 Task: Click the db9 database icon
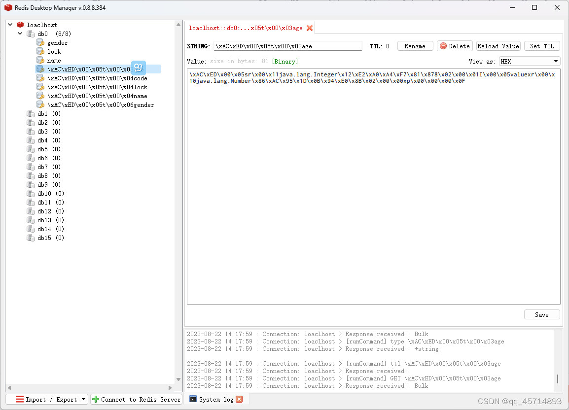point(31,184)
